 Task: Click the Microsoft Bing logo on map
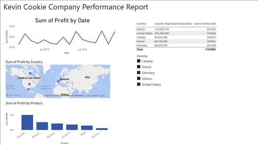(13, 95)
